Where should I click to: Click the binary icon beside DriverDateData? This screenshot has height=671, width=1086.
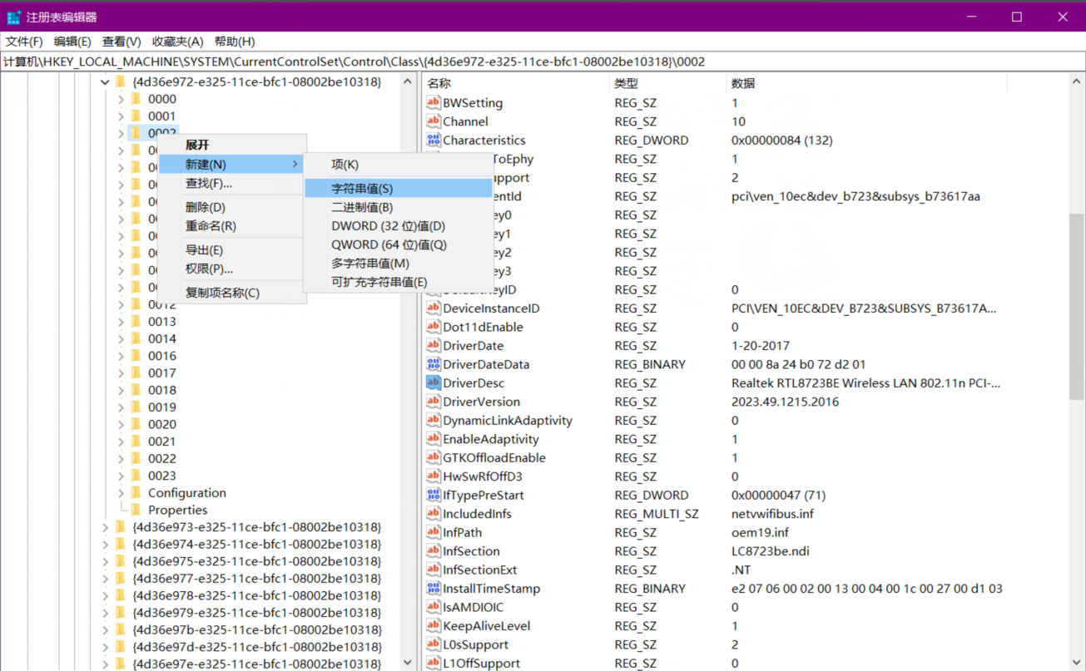click(x=433, y=364)
